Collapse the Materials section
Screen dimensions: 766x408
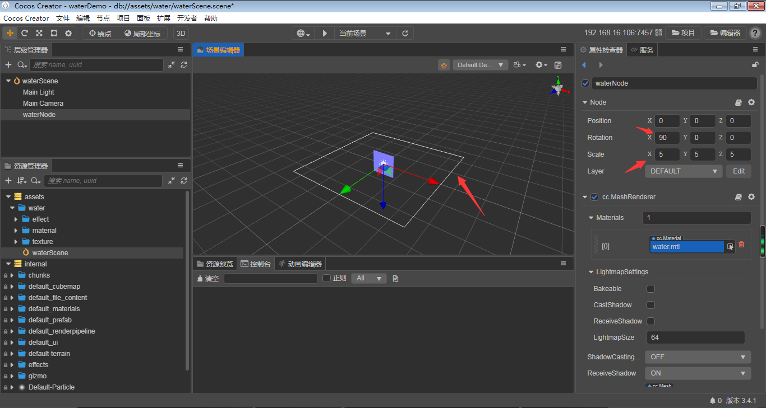(590, 217)
